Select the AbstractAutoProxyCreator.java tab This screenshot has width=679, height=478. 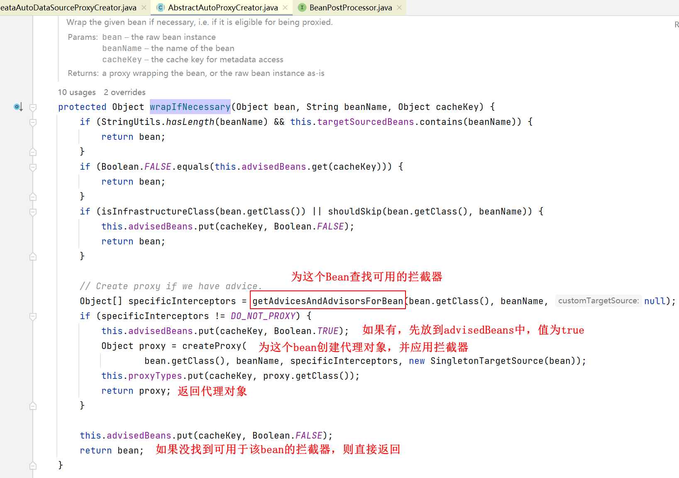pyautogui.click(x=222, y=7)
